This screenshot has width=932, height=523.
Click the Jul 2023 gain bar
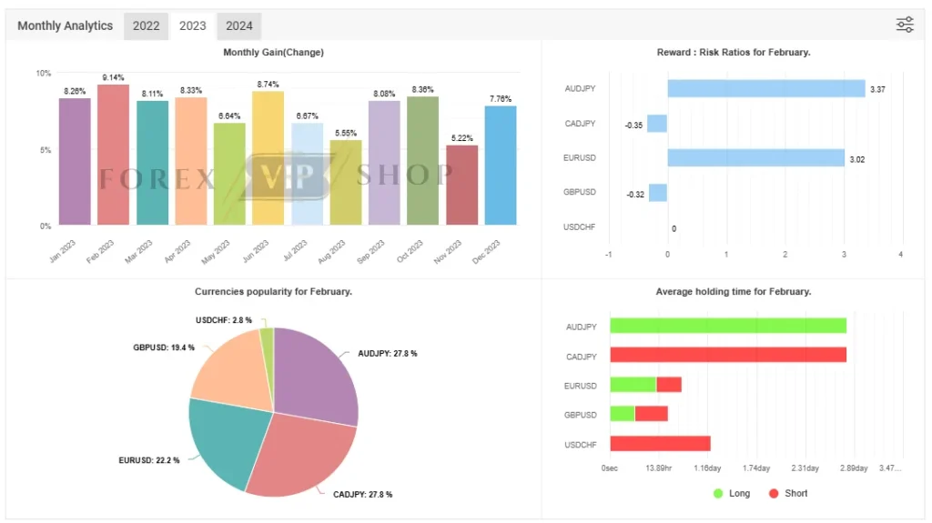coord(308,174)
